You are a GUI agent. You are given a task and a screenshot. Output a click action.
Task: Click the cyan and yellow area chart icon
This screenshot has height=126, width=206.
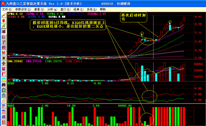(x=4, y=79)
